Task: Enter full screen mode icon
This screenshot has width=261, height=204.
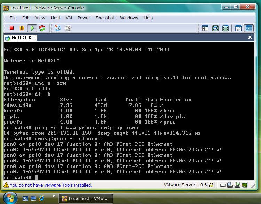Action: pos(215,28)
